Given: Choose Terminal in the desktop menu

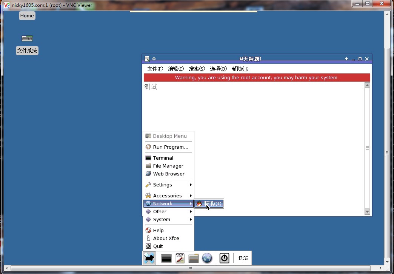Looking at the screenshot, I should pyautogui.click(x=168, y=158).
